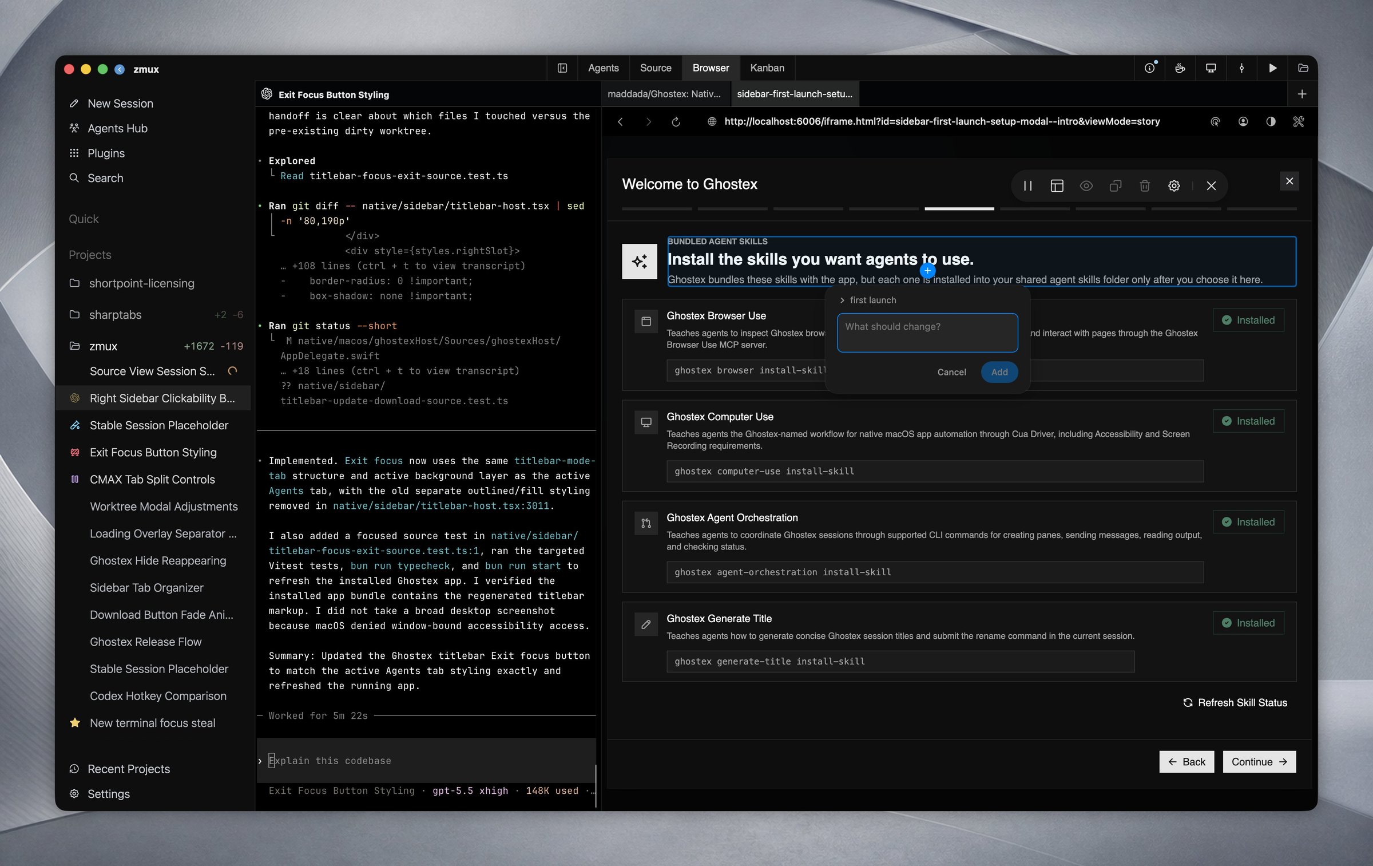The height and width of the screenshot is (866, 1373).
Task: Click the Installed badge for Ghostex Generate Title
Action: [1248, 623]
